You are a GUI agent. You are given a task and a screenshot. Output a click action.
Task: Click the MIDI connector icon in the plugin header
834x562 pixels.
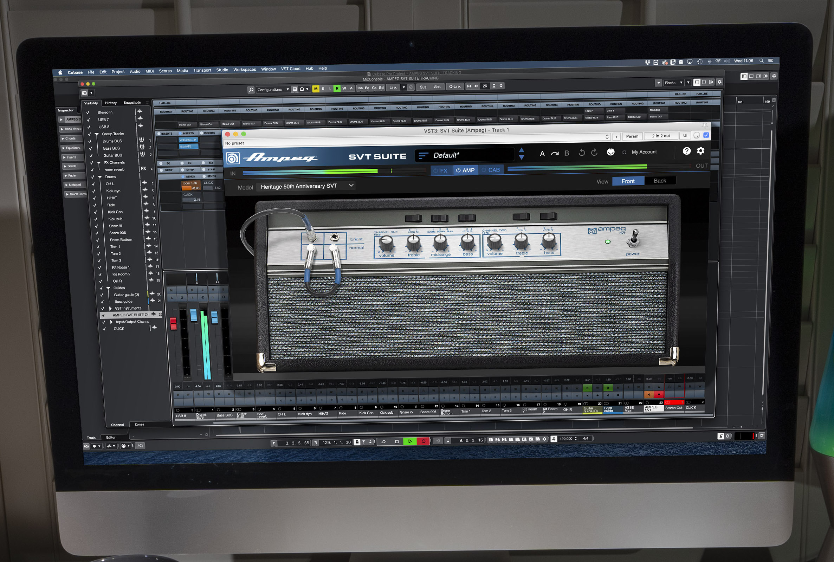click(611, 152)
